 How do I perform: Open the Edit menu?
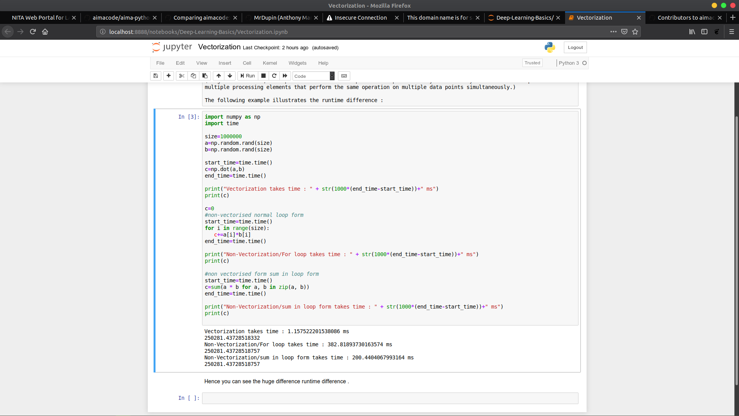pos(180,63)
